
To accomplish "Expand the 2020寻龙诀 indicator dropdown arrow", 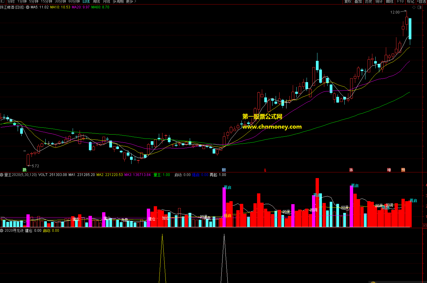I will click(x=2, y=231).
